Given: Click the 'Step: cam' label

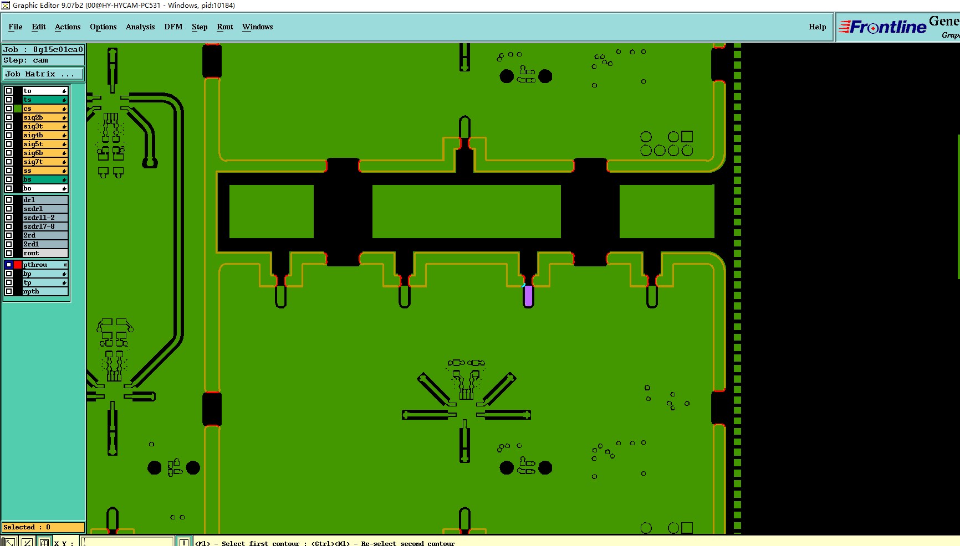Looking at the screenshot, I should click(44, 60).
